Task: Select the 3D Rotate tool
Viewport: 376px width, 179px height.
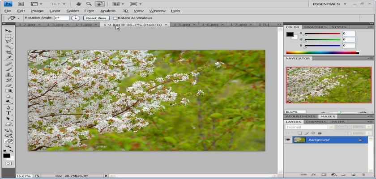Action: [x=9, y=130]
